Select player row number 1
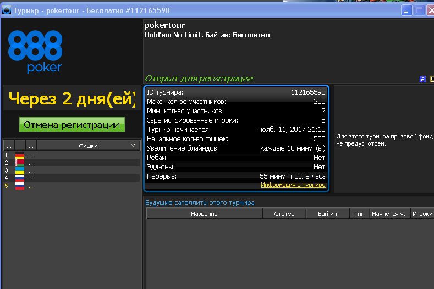Image resolution: width=434 pixels, height=289 pixels. pos(72,155)
